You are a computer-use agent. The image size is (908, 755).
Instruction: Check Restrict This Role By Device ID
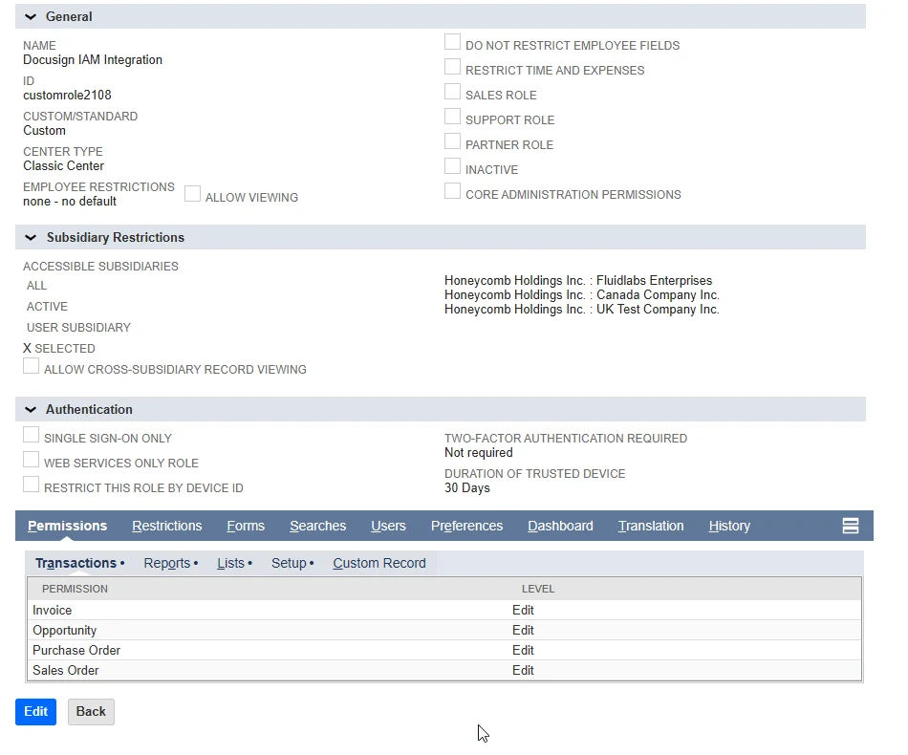[32, 485]
